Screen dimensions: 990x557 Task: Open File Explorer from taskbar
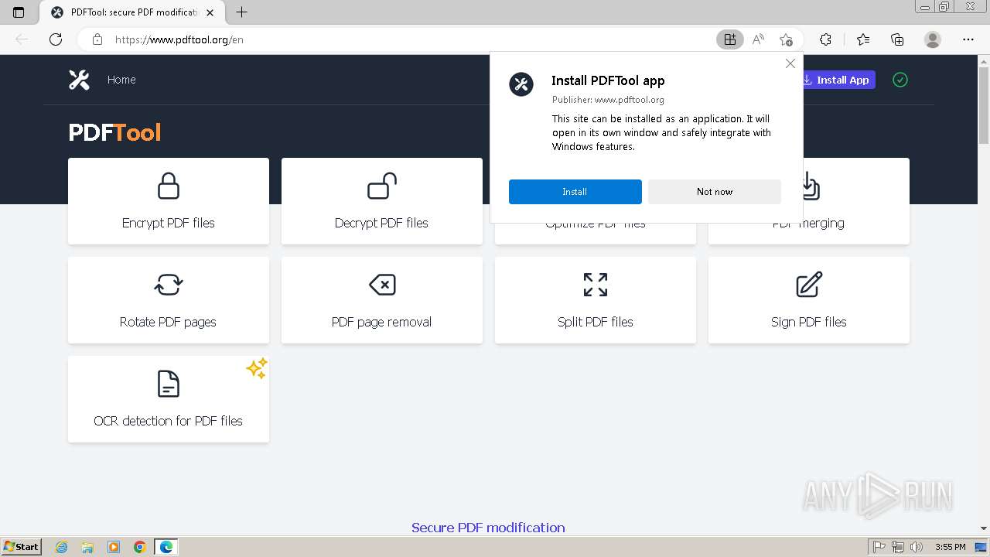(x=87, y=547)
